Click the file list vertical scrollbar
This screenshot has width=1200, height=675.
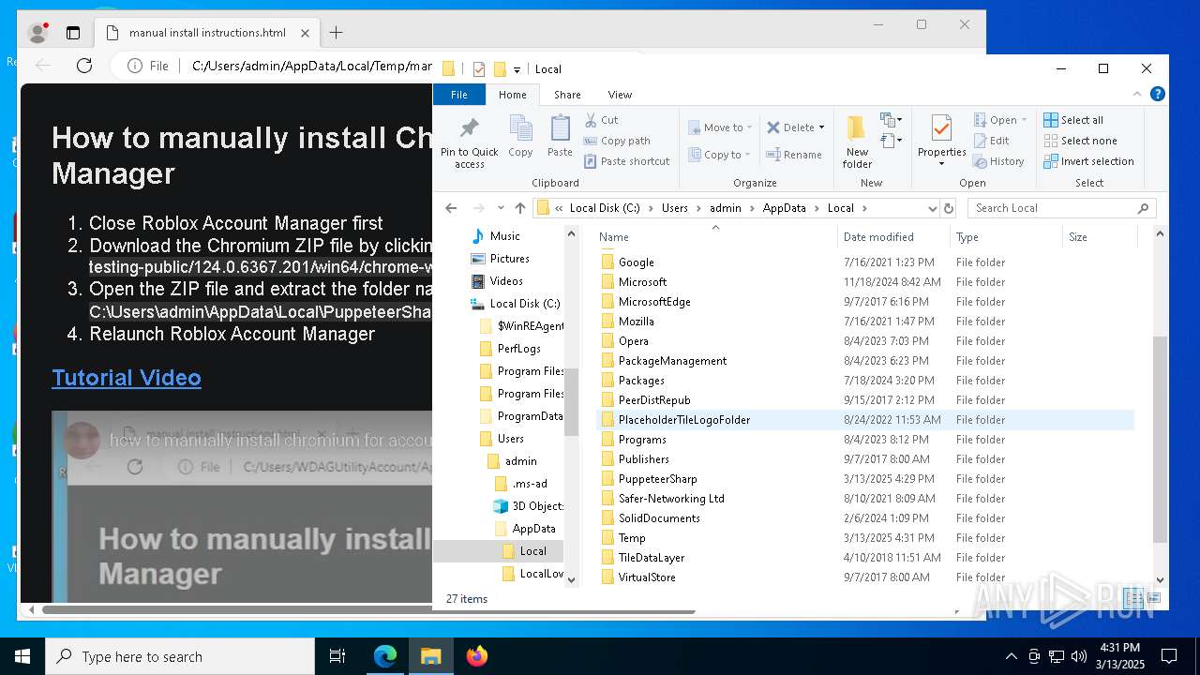[1160, 439]
